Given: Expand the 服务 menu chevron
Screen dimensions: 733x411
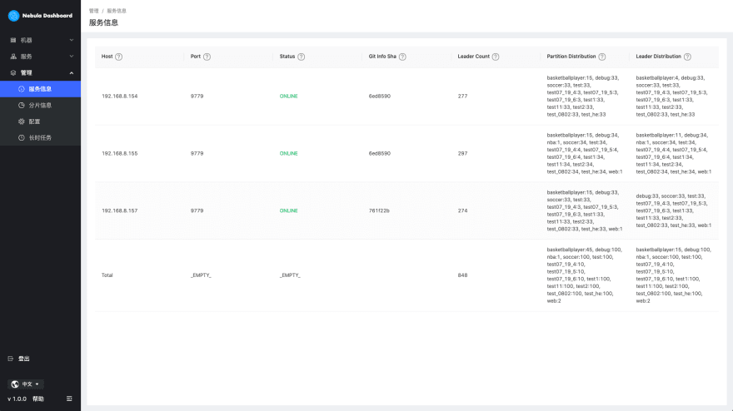Looking at the screenshot, I should (x=72, y=57).
